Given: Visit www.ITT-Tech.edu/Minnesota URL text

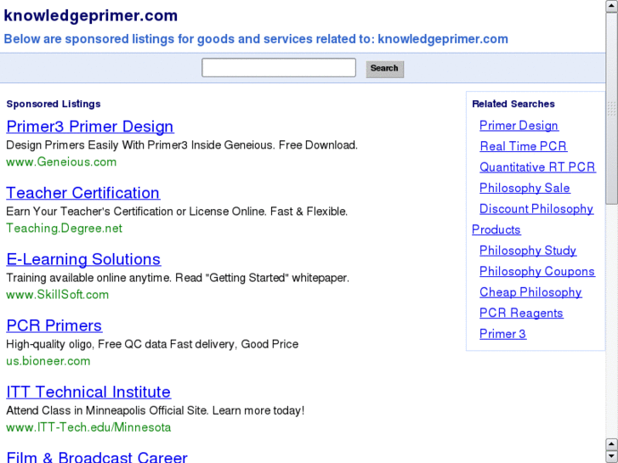Looking at the screenshot, I should click(x=88, y=427).
